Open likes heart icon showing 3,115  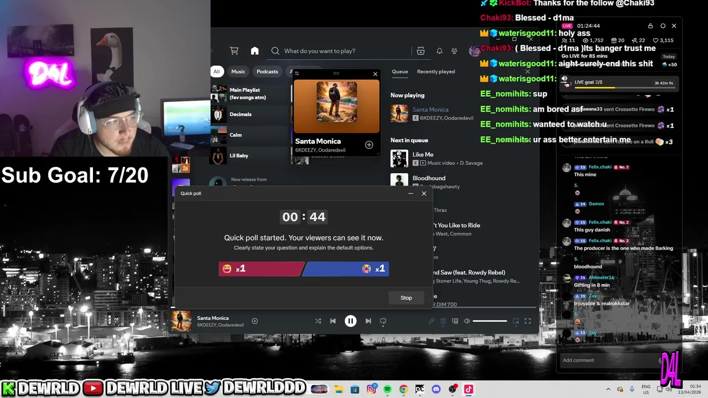tap(663, 40)
